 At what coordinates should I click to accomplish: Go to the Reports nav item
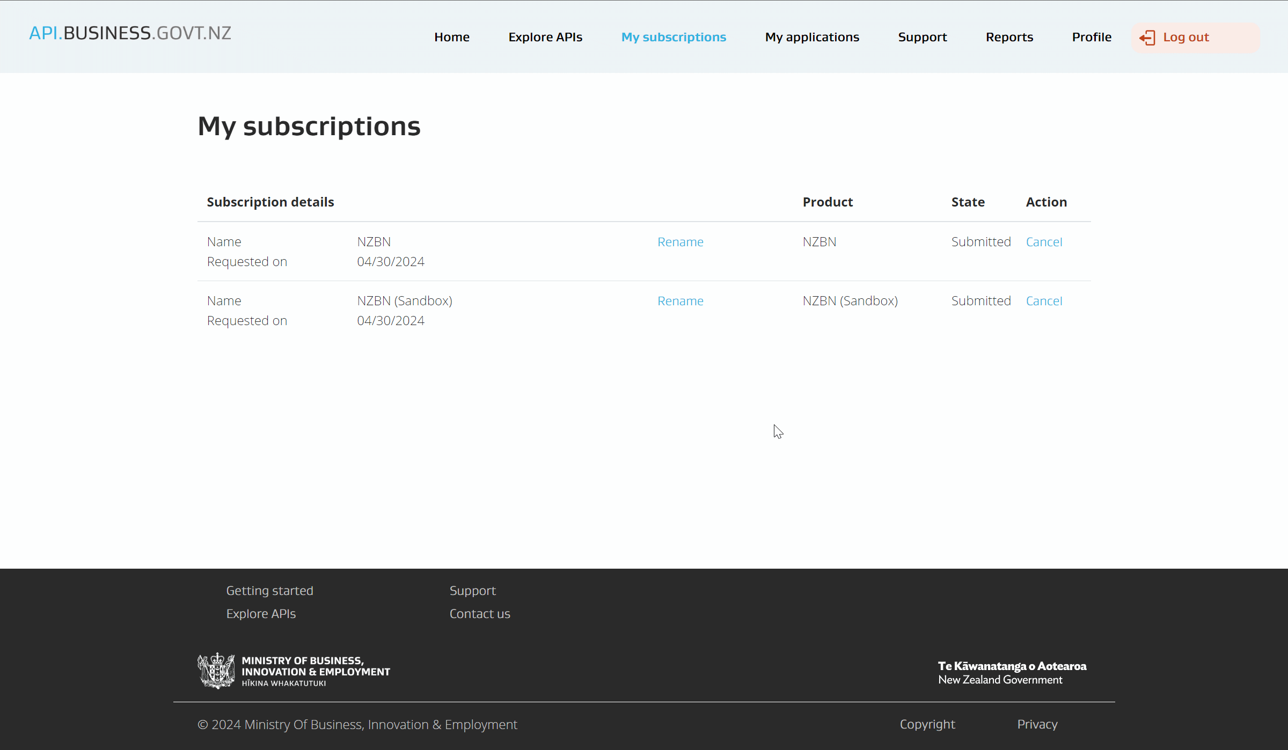tap(1009, 37)
